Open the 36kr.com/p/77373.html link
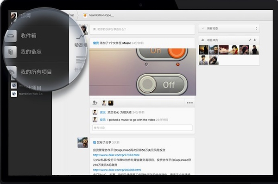The height and width of the screenshot is (184, 278). pyautogui.click(x=116, y=155)
